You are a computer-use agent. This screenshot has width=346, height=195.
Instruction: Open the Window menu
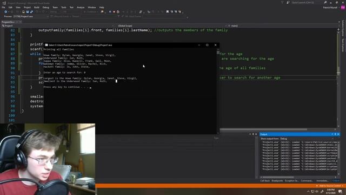92,7
